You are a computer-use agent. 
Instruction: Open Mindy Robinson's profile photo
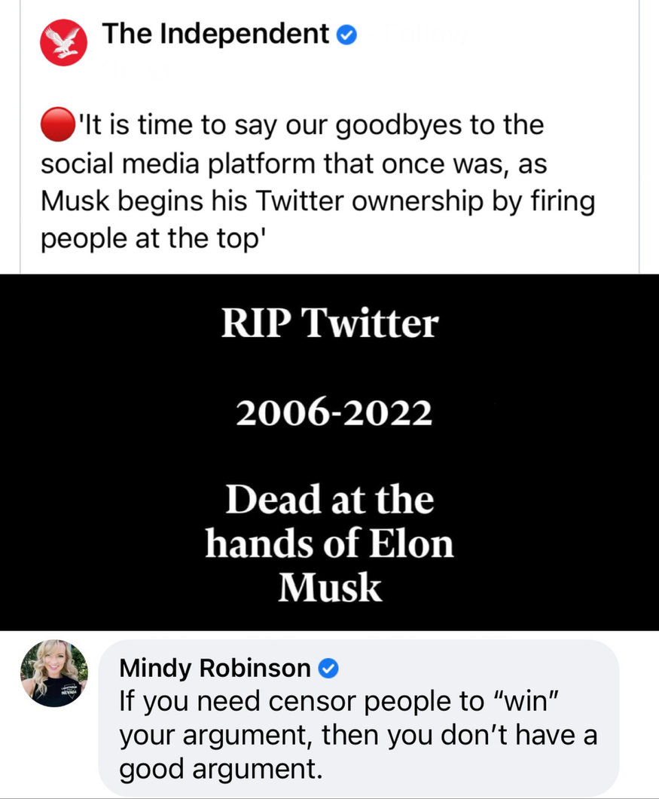53,673
